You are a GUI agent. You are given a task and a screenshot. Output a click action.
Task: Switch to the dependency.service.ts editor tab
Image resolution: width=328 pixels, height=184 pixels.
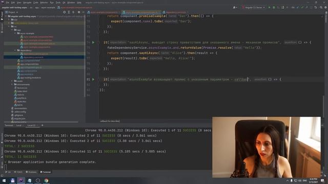point(174,12)
